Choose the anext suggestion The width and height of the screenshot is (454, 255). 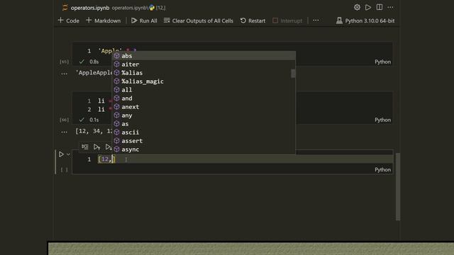[204, 107]
